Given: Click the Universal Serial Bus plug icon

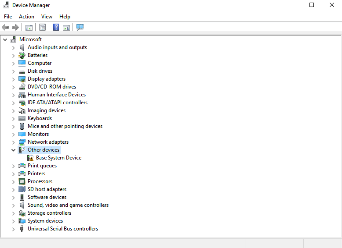Looking at the screenshot, I should pyautogui.click(x=22, y=229).
